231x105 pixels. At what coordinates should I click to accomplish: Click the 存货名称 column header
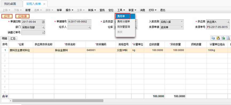pos(70,44)
